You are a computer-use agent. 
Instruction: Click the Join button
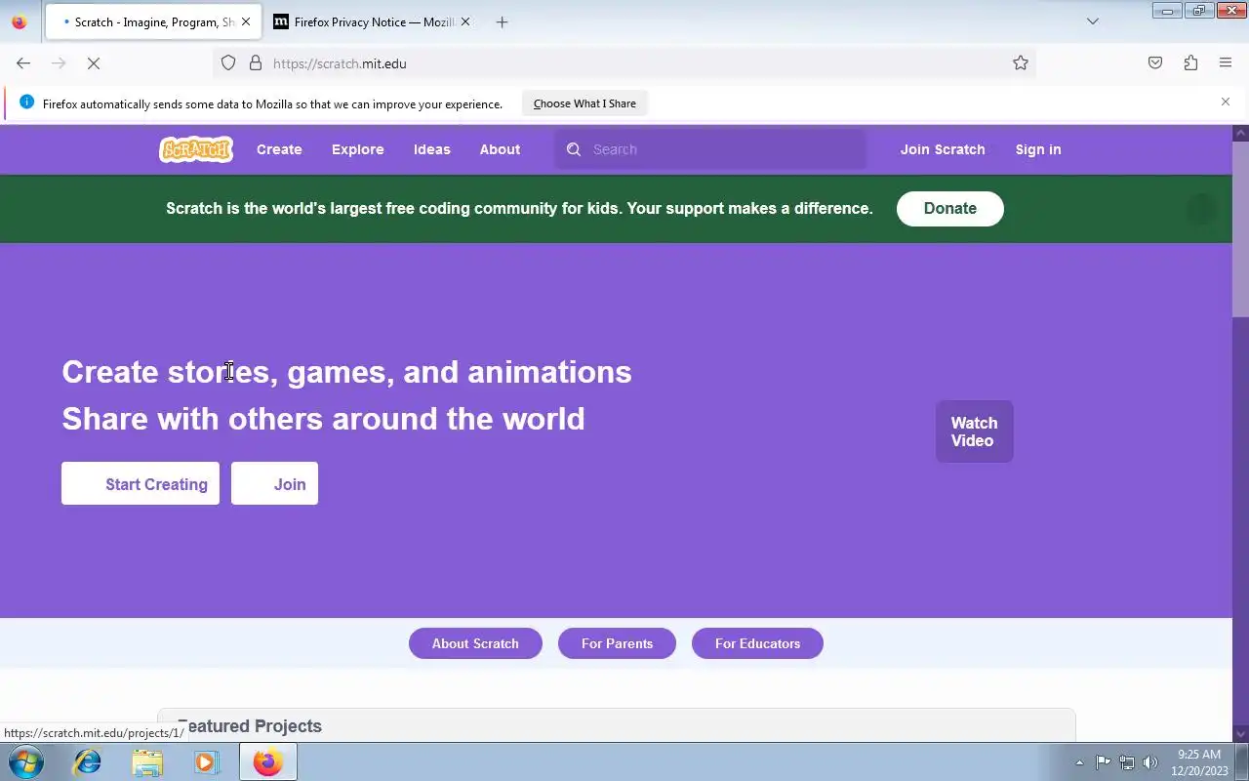pos(274,483)
